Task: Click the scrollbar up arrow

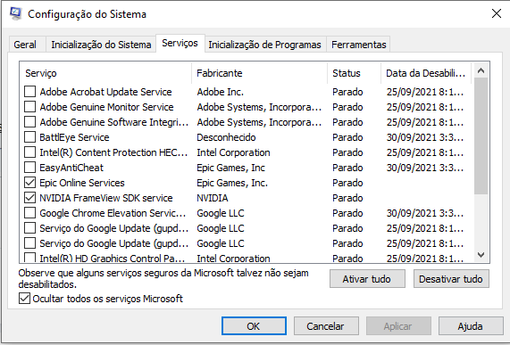Action: click(481, 70)
